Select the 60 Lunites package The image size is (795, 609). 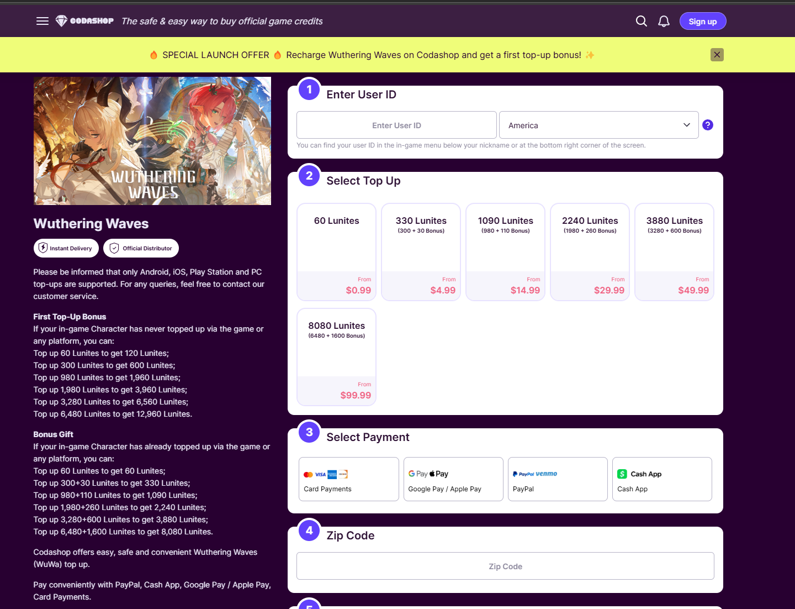pyautogui.click(x=337, y=252)
